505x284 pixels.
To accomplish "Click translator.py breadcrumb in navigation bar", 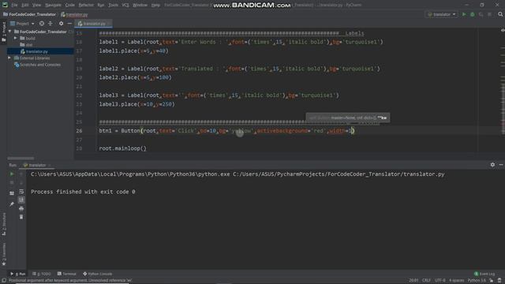I will tap(74, 14).
